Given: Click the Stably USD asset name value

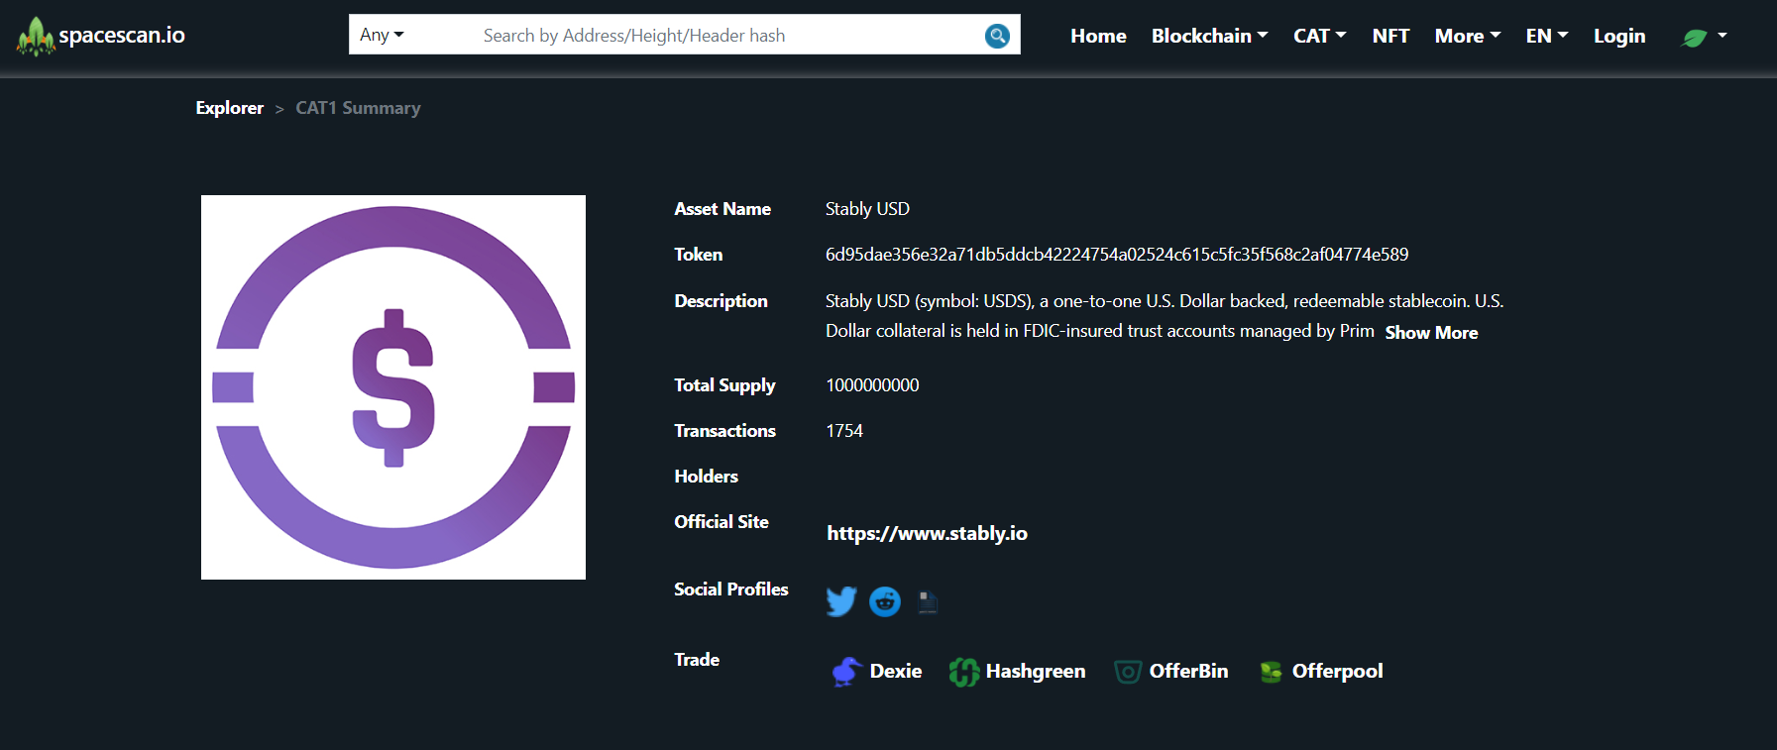Looking at the screenshot, I should click(x=867, y=209).
